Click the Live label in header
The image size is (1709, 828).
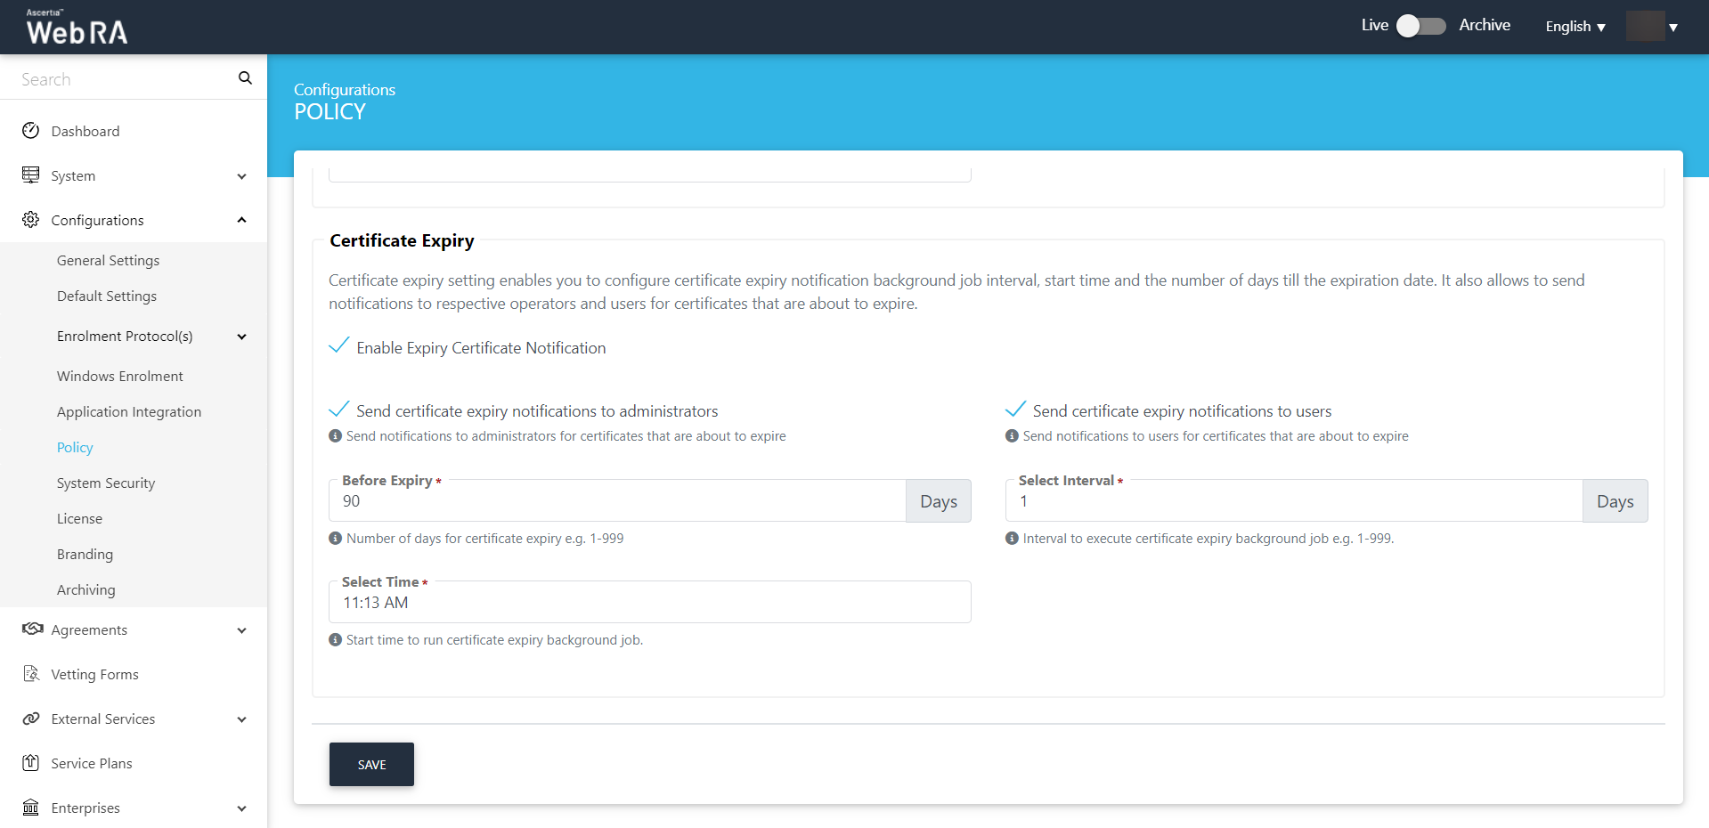point(1375,25)
